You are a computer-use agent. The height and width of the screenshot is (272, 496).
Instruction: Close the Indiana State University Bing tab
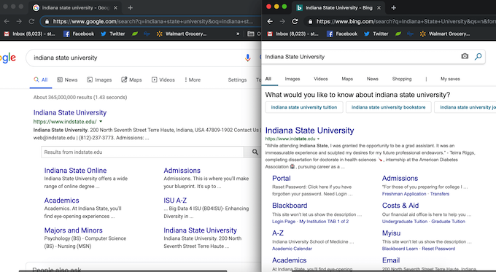click(379, 7)
